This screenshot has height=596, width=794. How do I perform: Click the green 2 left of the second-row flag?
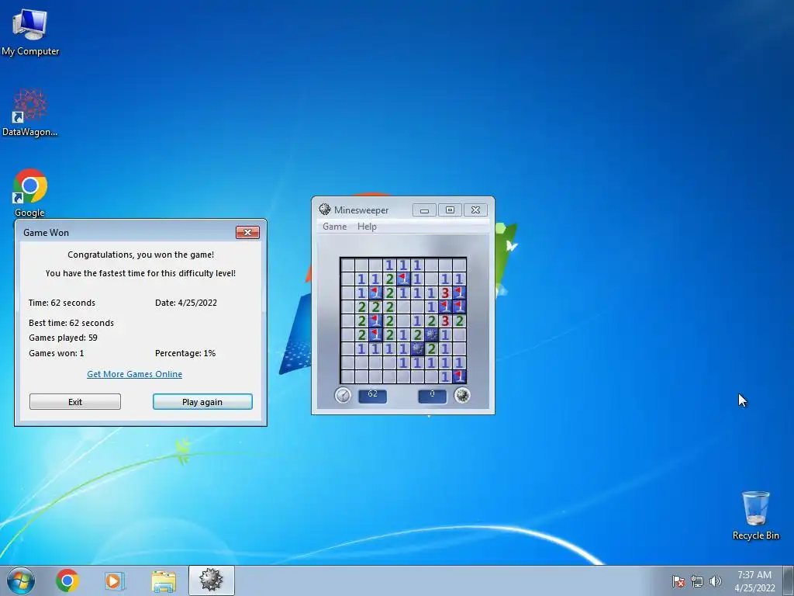pos(389,279)
